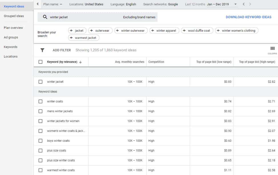Click 'winter coats' keyword text

55,102
